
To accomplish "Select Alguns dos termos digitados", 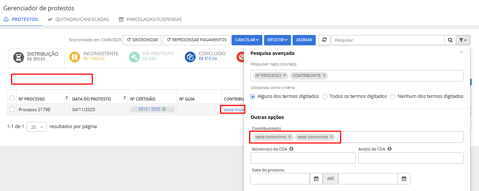I will point(253,96).
